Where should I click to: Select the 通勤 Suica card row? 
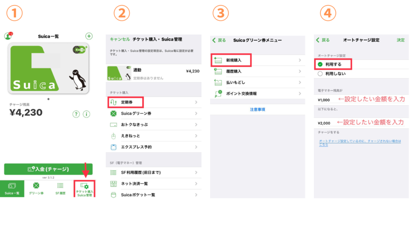point(154,73)
